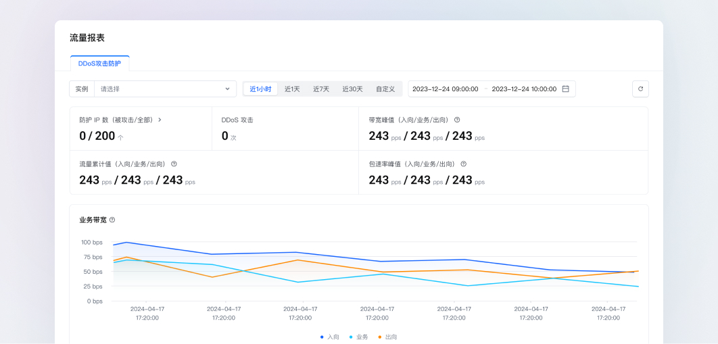The image size is (718, 344).
Task: Click help icon beside 流量累计值
Action: coord(174,164)
